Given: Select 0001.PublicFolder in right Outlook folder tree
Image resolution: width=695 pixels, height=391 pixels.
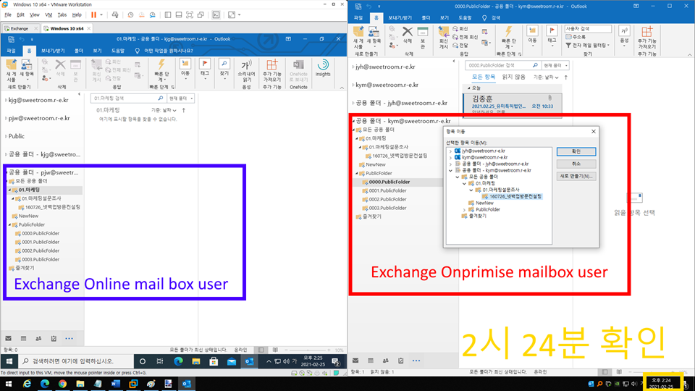Looking at the screenshot, I should click(388, 190).
